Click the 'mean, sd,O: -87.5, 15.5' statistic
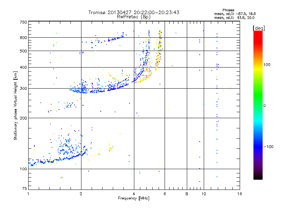The width and height of the screenshot is (282, 211). tap(235, 14)
